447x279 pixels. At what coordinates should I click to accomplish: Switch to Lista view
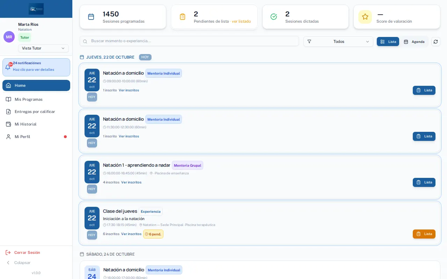[388, 42]
